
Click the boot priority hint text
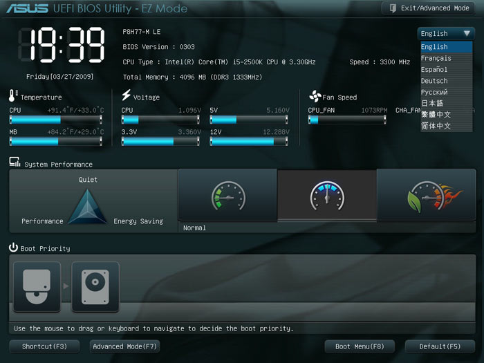(x=153, y=328)
